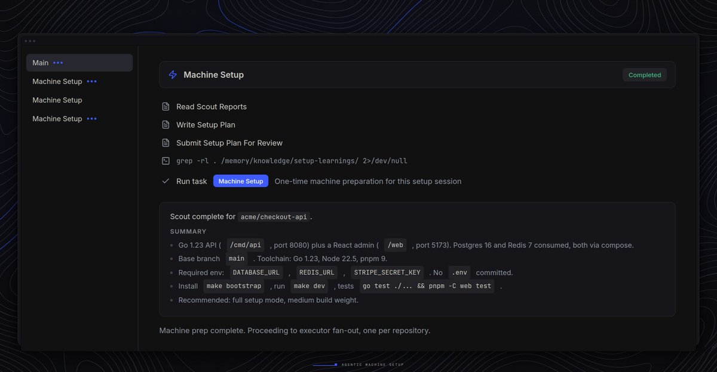Image resolution: width=717 pixels, height=372 pixels.
Task: Click the document icon next to Read Scout Reports
Action: point(166,107)
